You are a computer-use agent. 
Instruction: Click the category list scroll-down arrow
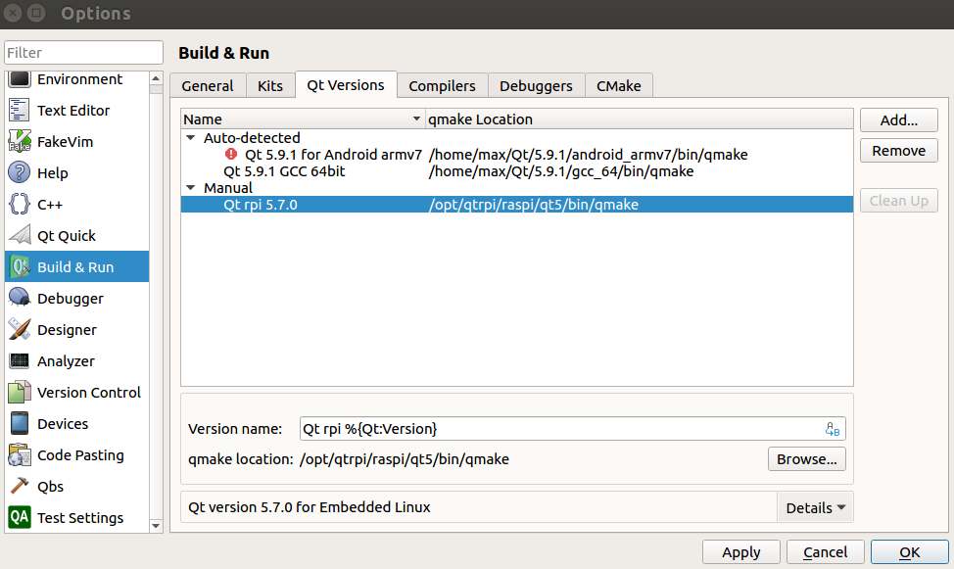pyautogui.click(x=156, y=525)
